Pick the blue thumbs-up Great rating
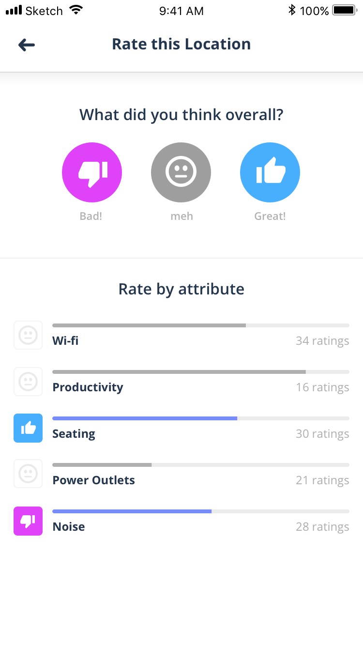This screenshot has height=646, width=363. pos(270,172)
